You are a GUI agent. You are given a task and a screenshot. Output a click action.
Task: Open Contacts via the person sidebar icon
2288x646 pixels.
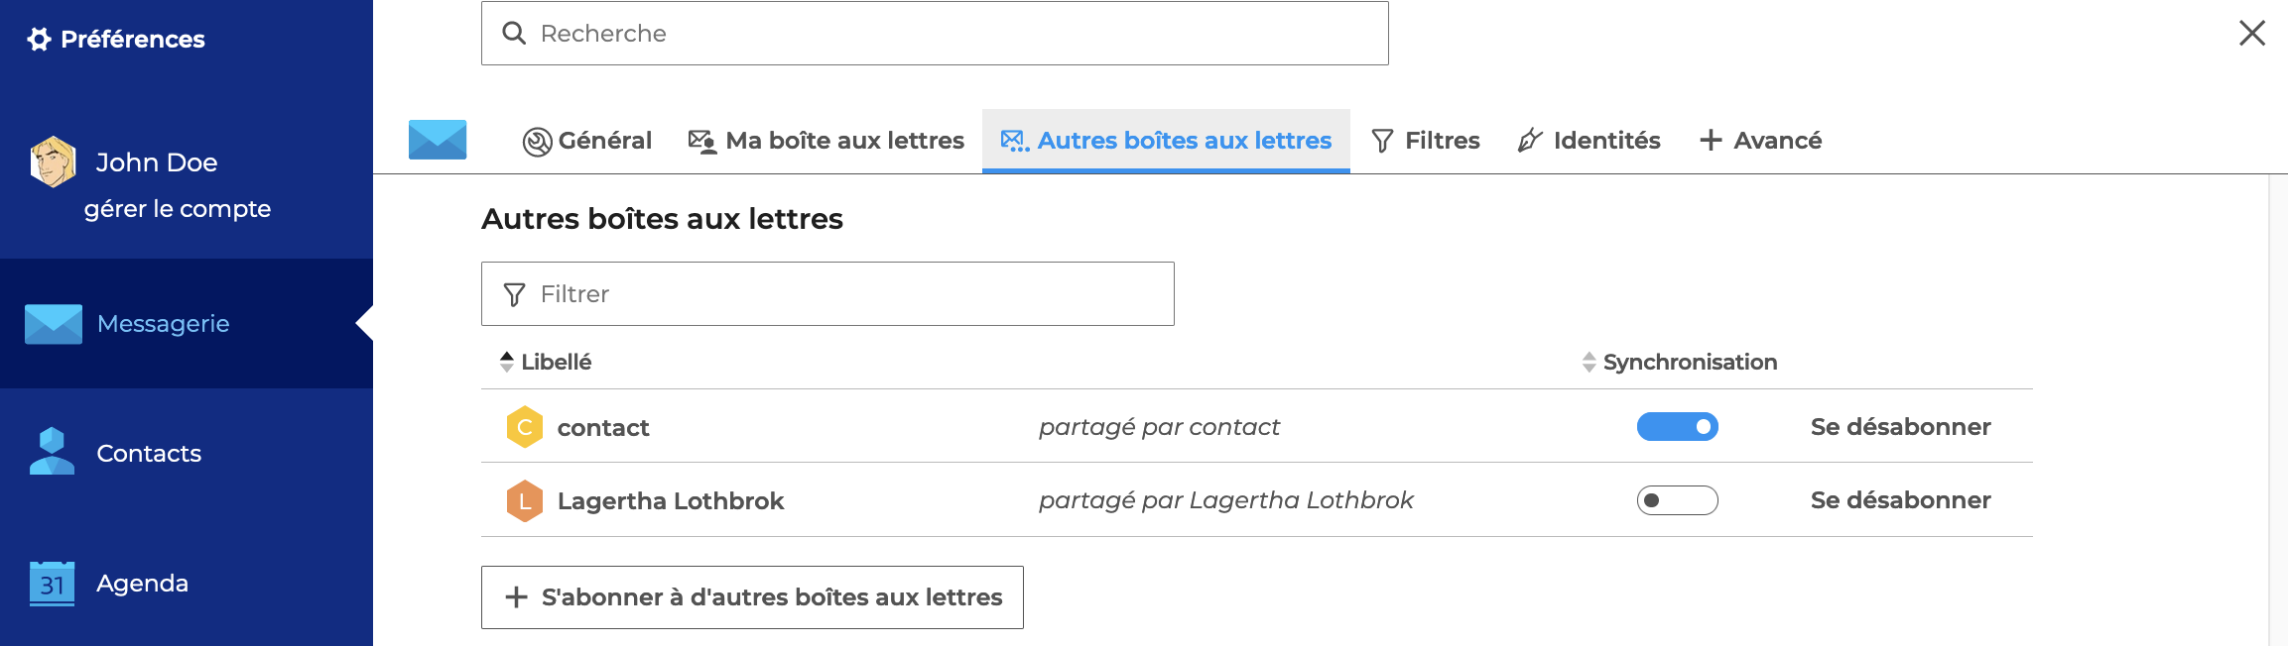[52, 452]
